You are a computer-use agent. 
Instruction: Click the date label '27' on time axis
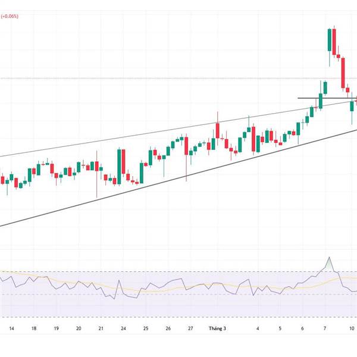click(x=190, y=328)
